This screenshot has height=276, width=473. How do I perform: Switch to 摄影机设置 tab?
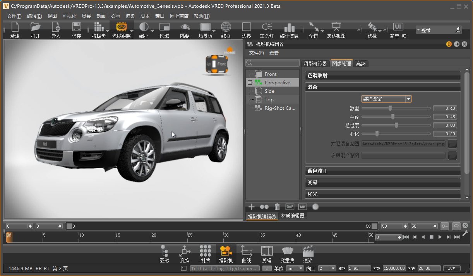315,64
